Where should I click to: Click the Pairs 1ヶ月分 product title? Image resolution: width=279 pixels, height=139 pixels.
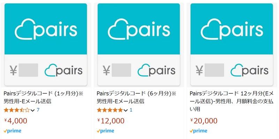tap(43, 98)
